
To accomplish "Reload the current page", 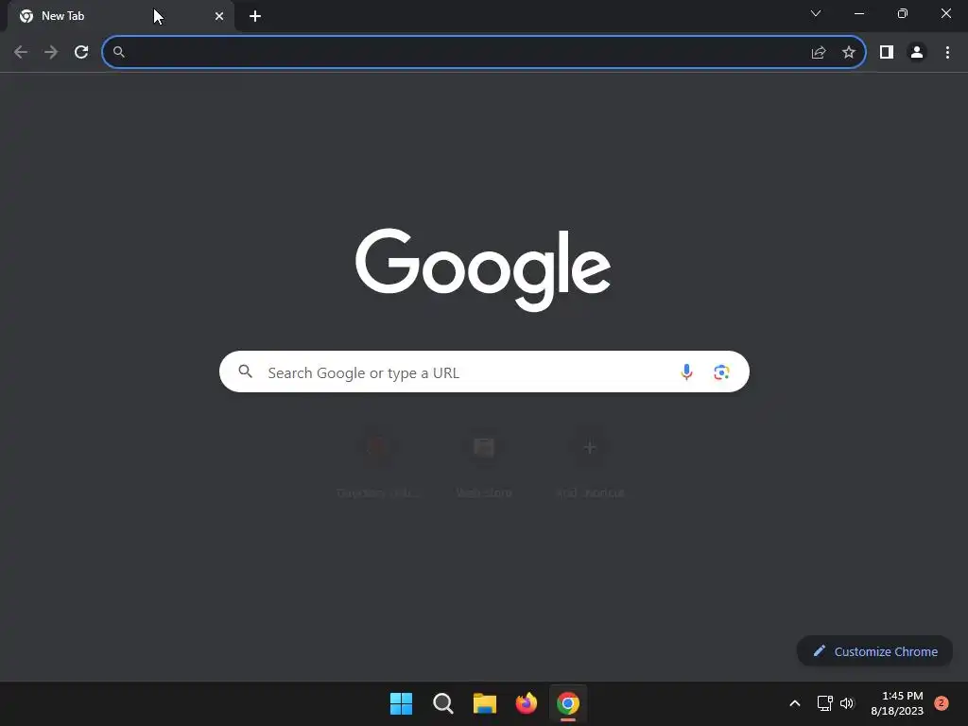I will 81,52.
